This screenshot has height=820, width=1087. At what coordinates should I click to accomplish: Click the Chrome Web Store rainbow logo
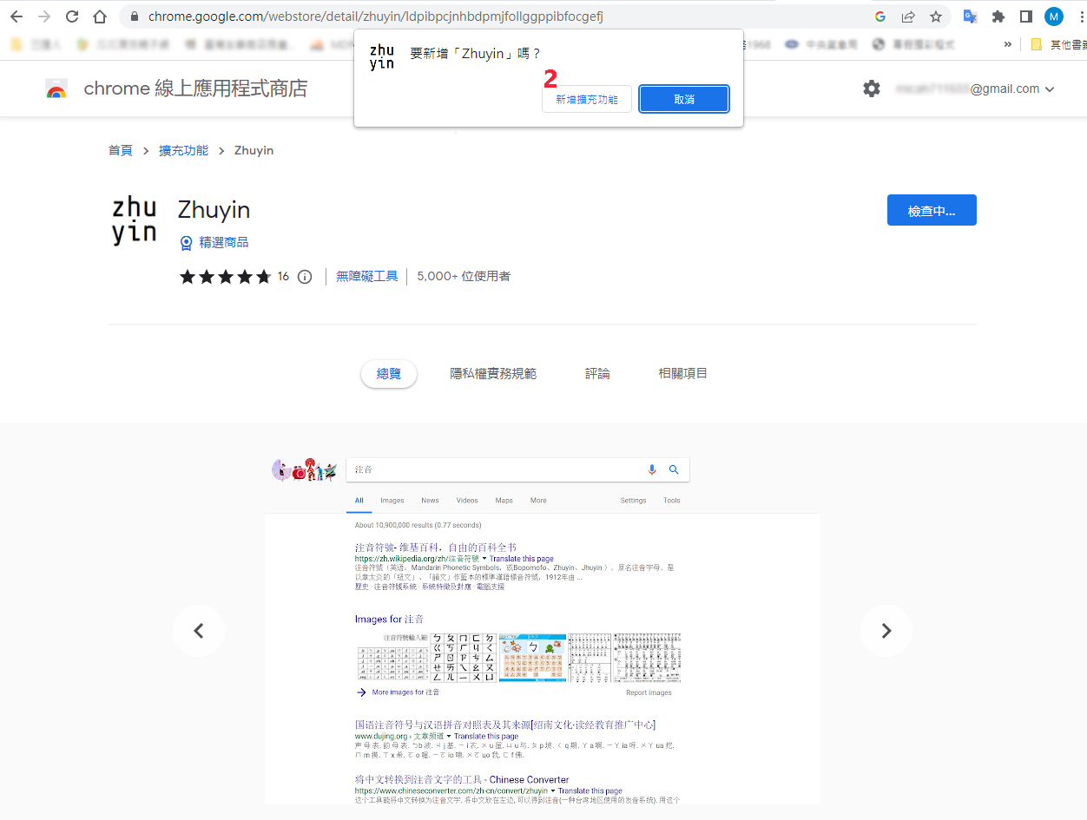(x=56, y=89)
